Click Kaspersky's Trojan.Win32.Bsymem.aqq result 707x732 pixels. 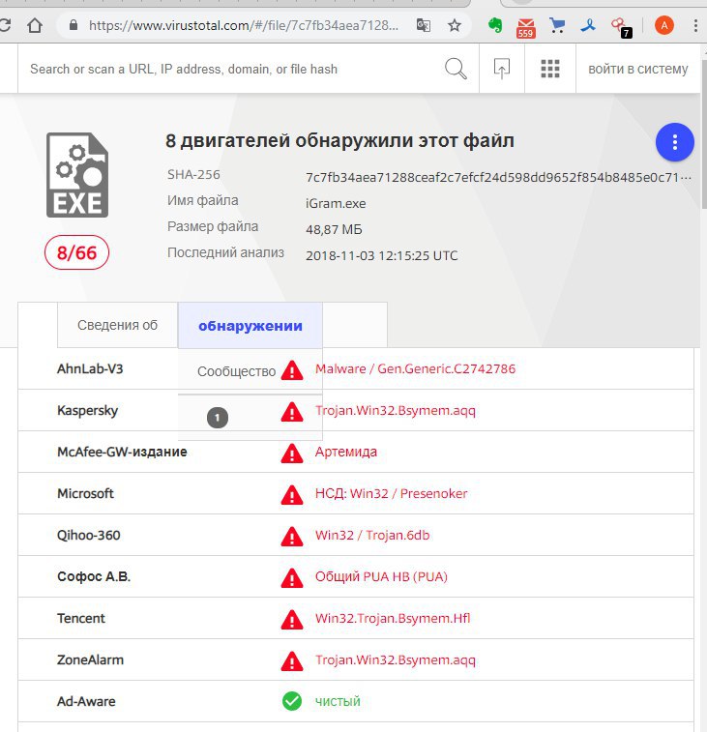click(x=395, y=411)
